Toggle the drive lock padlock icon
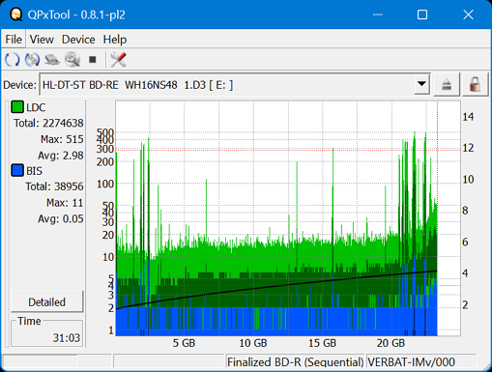This screenshot has height=372, width=492. point(475,85)
